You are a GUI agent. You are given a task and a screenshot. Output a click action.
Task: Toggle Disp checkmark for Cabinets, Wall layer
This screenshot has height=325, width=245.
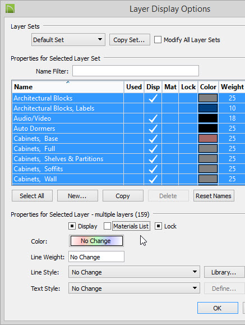[153, 179]
